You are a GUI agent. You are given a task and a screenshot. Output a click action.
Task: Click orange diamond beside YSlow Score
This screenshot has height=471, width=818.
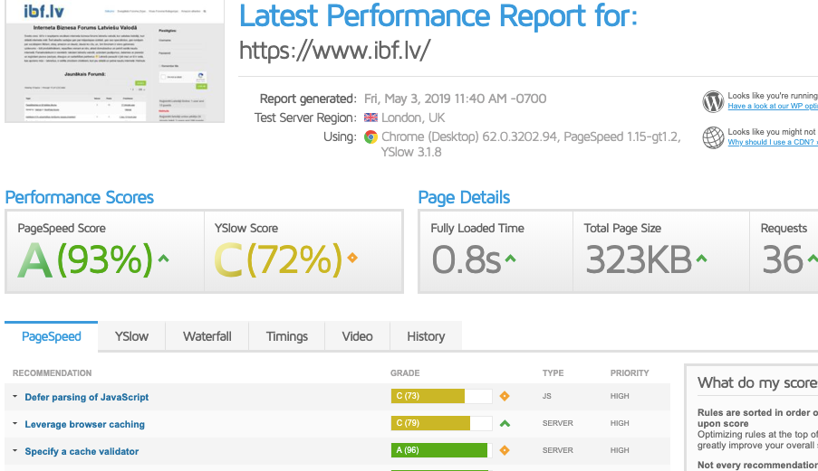pyautogui.click(x=352, y=259)
